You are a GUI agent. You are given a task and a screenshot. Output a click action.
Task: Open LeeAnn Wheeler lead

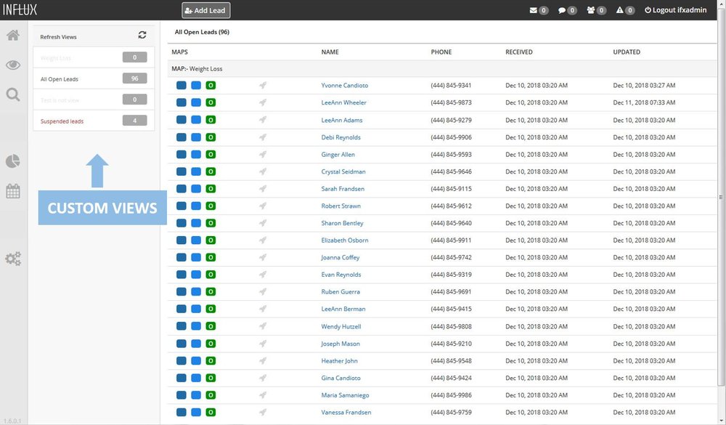pos(343,102)
